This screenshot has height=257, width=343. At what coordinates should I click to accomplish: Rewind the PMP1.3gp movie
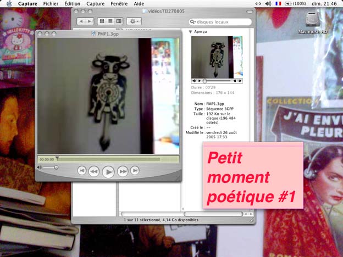click(x=94, y=171)
